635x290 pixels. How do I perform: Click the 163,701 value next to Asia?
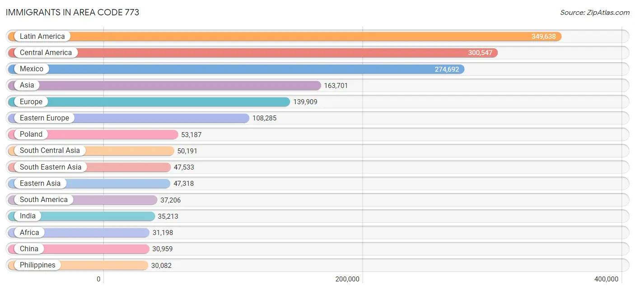click(x=336, y=85)
